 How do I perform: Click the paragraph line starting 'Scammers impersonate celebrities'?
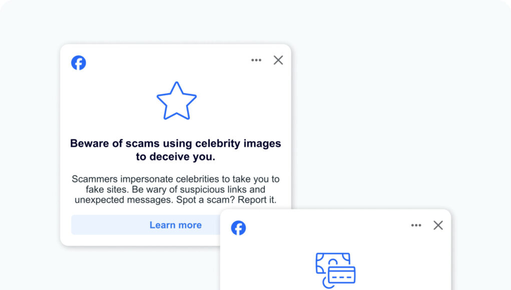click(176, 179)
